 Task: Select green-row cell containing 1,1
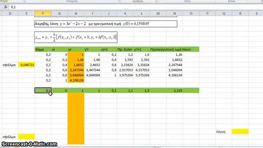tap(125, 90)
